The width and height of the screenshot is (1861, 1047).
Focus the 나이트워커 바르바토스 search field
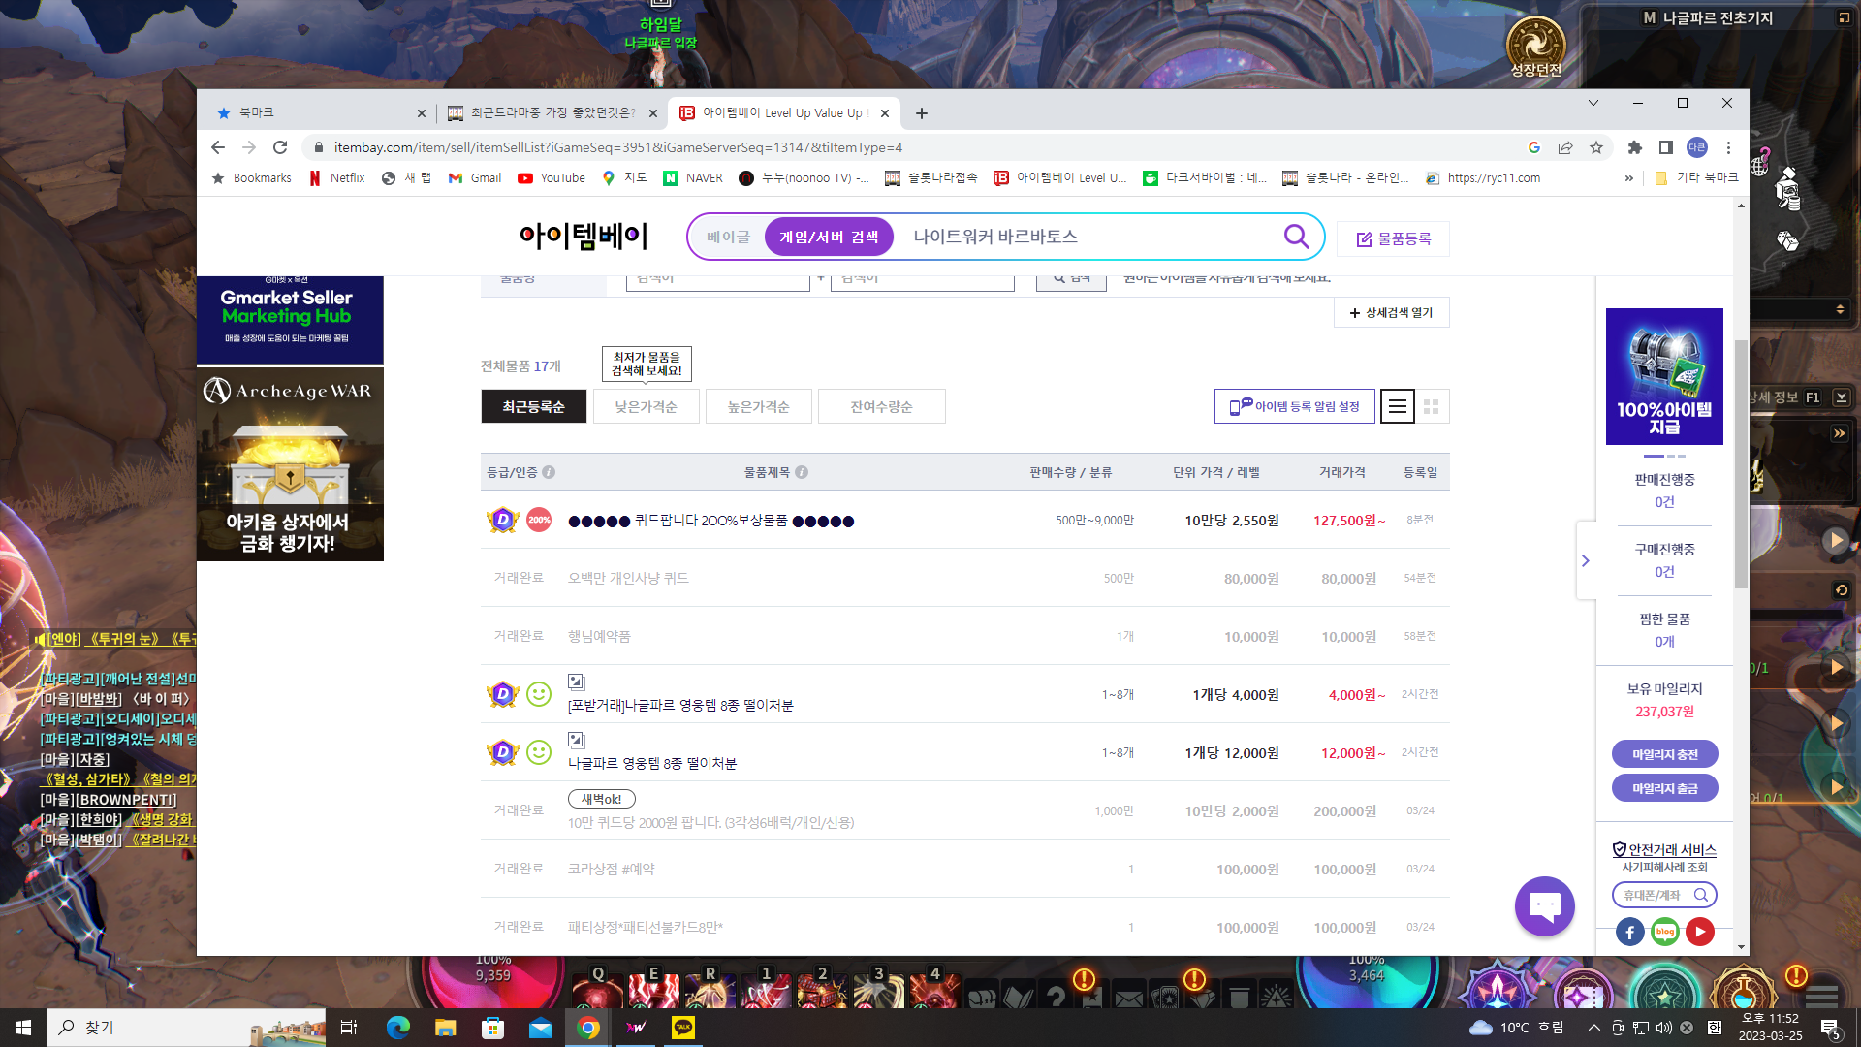click(x=1089, y=237)
